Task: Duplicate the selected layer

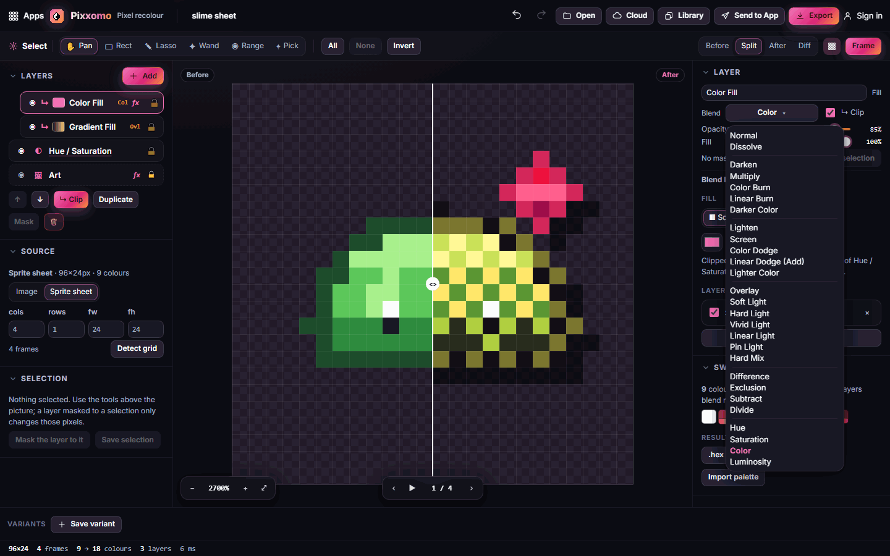Action: pyautogui.click(x=116, y=200)
